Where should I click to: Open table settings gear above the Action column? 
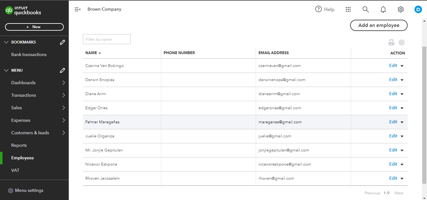[402, 43]
